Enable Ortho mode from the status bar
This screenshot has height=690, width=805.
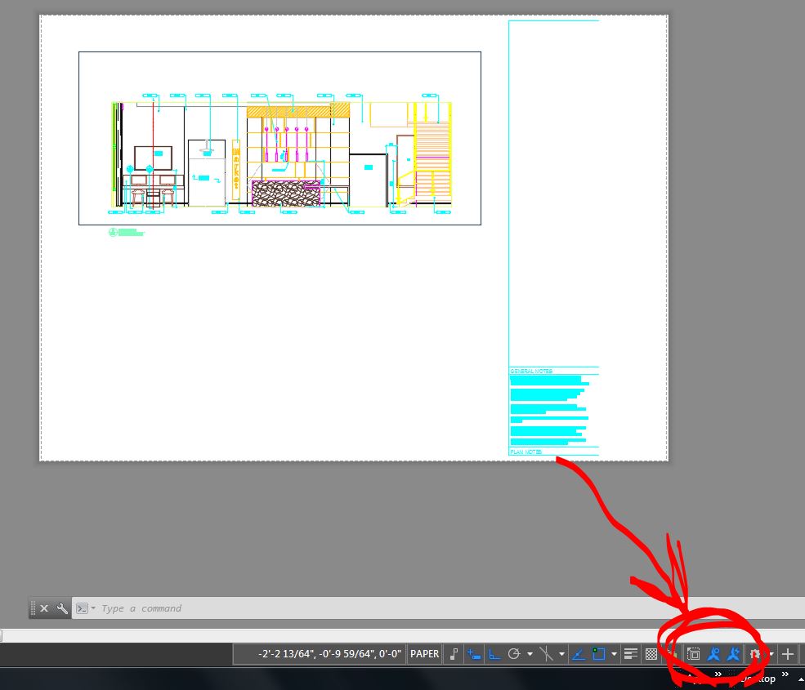[x=493, y=653]
